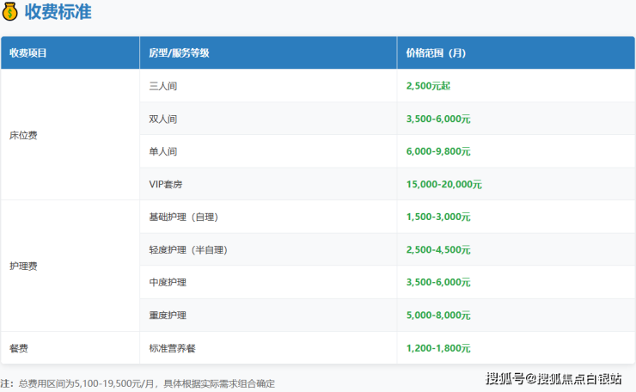Select the VIP套房 row
The height and width of the screenshot is (392, 636).
[167, 184]
